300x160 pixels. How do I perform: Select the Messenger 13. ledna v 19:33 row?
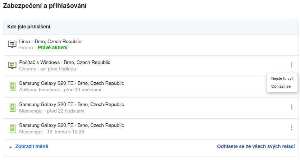pos(151,129)
